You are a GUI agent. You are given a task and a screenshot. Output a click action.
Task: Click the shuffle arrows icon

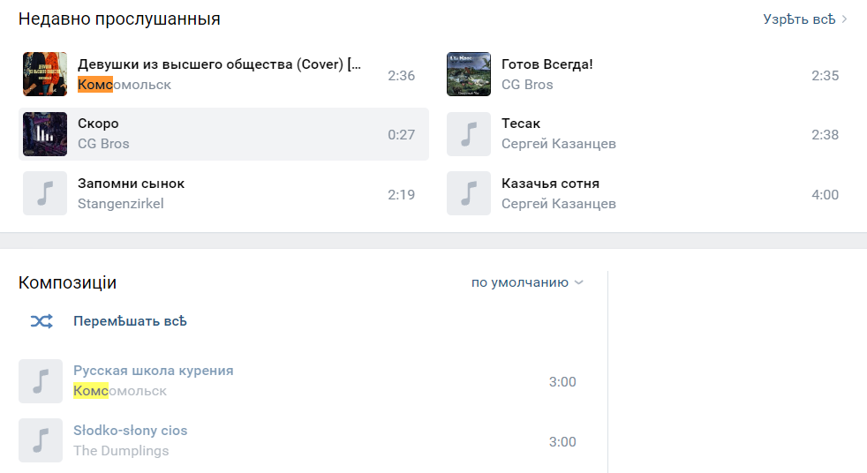click(41, 321)
